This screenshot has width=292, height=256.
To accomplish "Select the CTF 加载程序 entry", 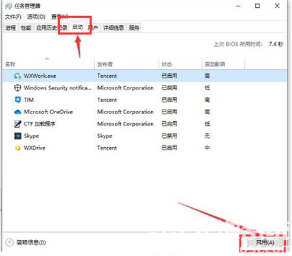I will tap(40, 124).
